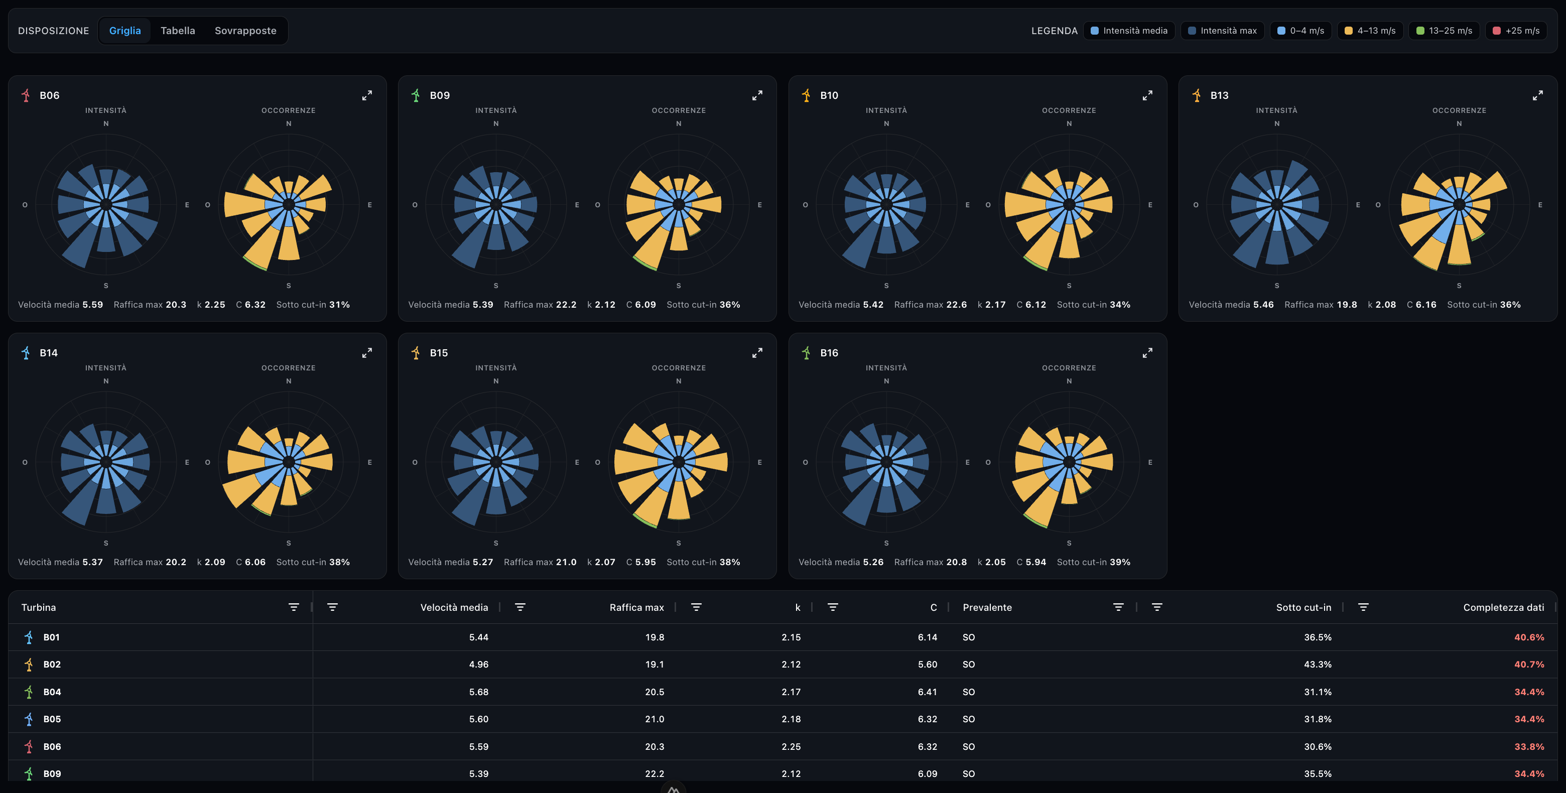Toggle Intensità media legend item
The width and height of the screenshot is (1566, 793).
(x=1129, y=31)
